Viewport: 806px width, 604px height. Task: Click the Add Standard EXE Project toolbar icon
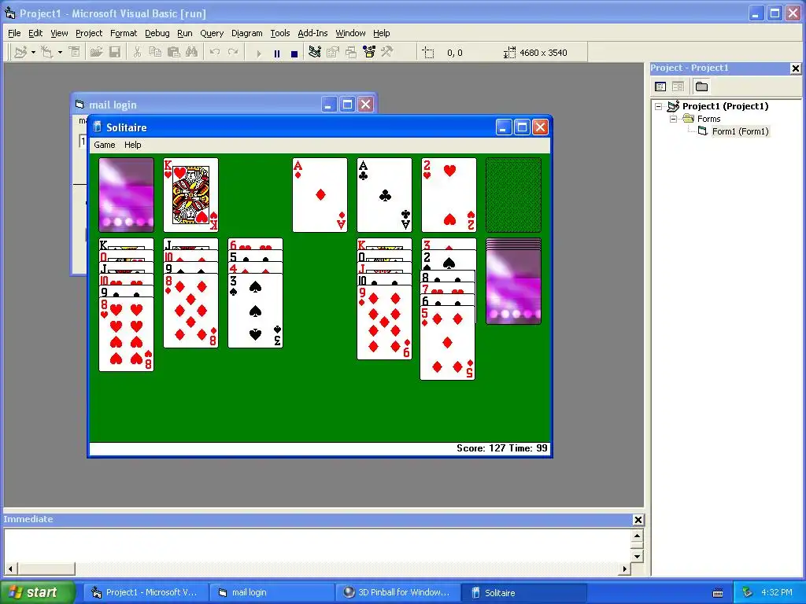(x=20, y=53)
